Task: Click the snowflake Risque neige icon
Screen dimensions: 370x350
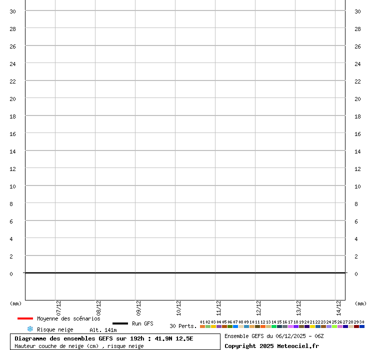Action: [30, 329]
